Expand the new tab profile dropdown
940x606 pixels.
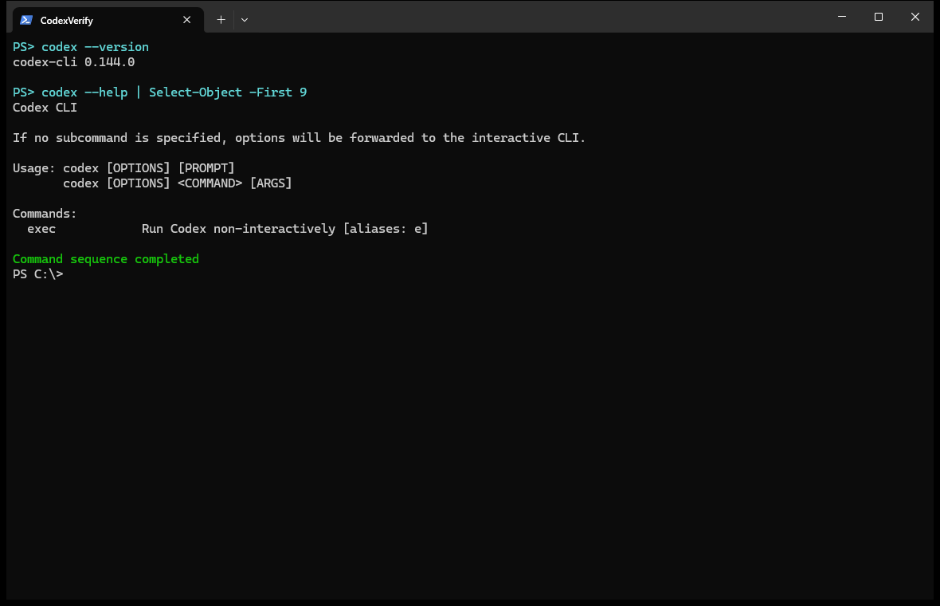[245, 20]
